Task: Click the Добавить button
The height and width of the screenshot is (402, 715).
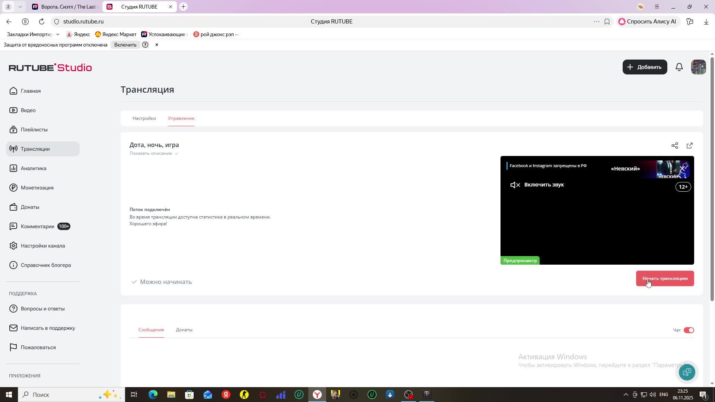Action: tap(645, 67)
